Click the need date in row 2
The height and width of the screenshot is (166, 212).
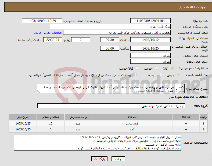pos(23,129)
